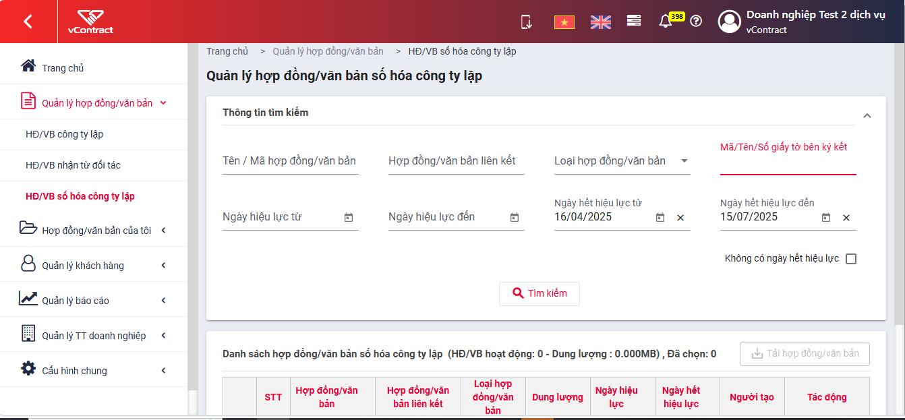Screen dimensions: 905x420
Task: Switch language to English UK flag
Action: [x=600, y=22]
